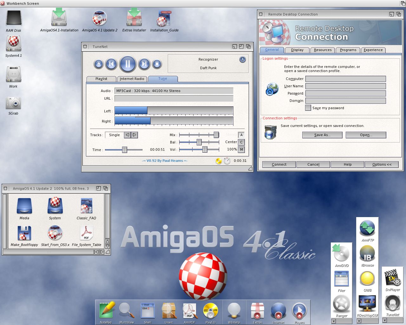
Task: Click the Connect button
Action: pyautogui.click(x=279, y=164)
